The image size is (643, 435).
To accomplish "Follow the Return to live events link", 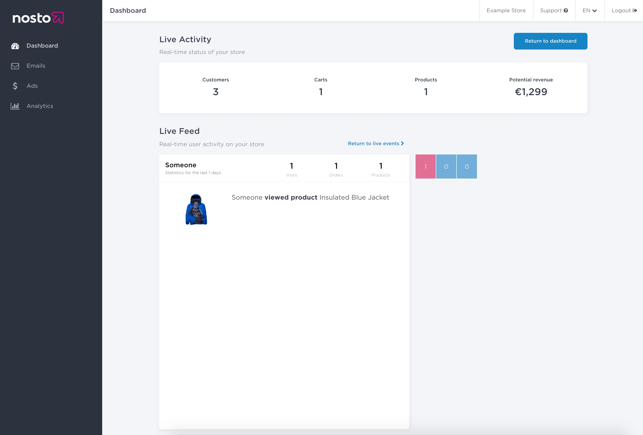I will coord(373,144).
